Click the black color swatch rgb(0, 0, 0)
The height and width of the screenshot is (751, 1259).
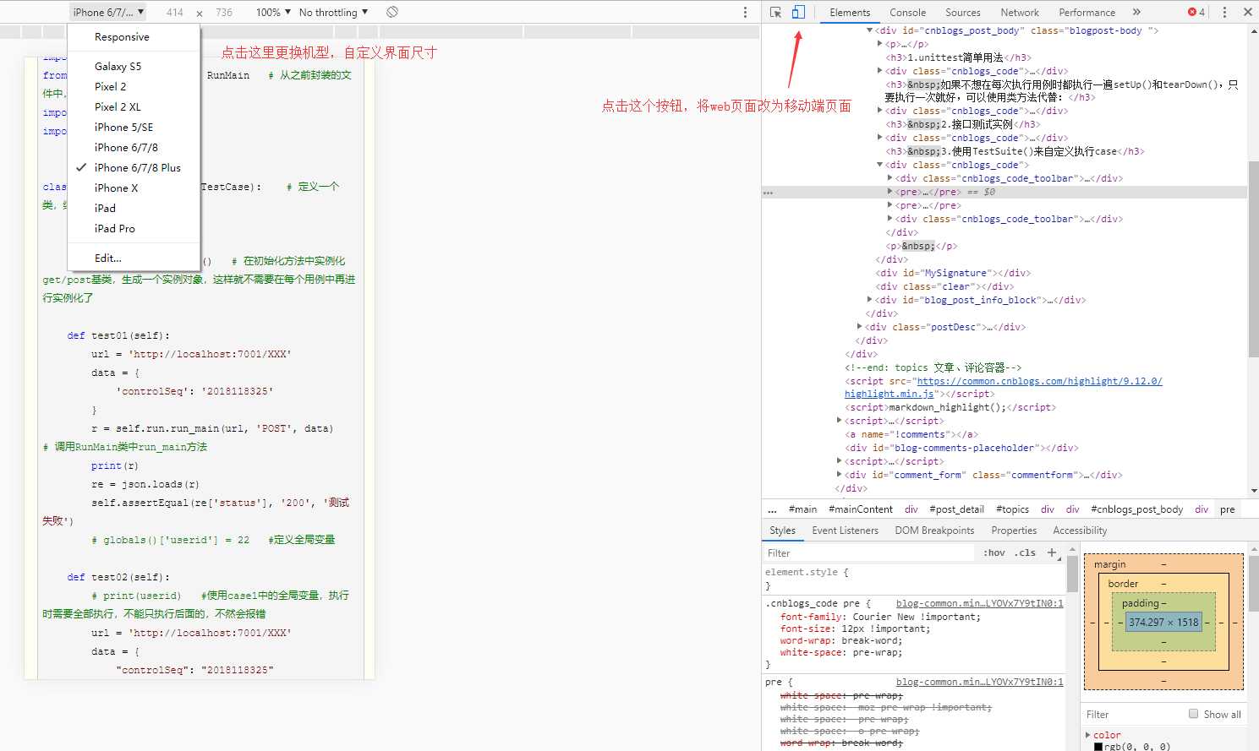pyautogui.click(x=1098, y=747)
